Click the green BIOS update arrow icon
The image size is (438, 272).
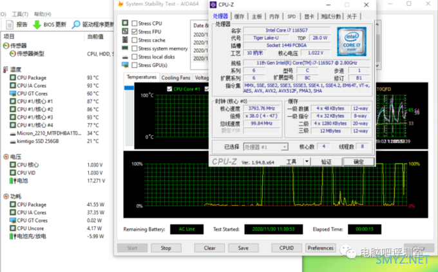pos(37,24)
